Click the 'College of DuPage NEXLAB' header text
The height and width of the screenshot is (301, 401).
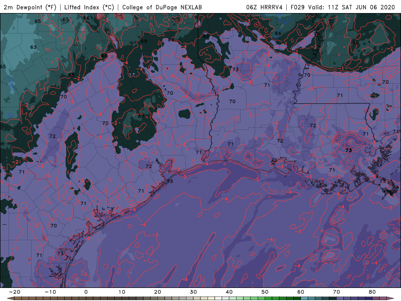click(162, 7)
